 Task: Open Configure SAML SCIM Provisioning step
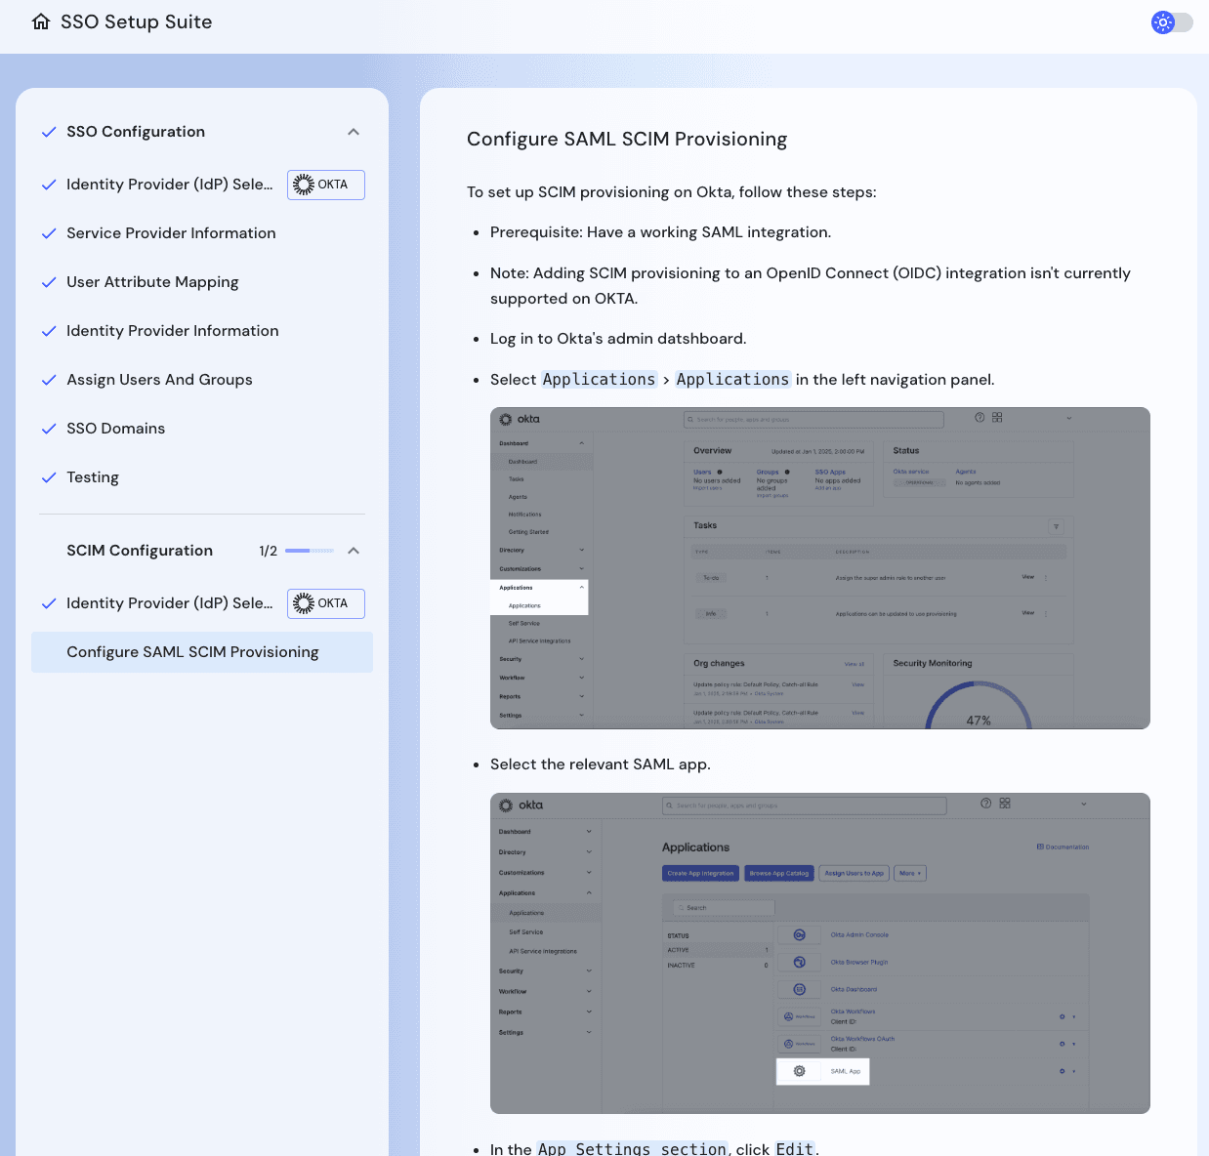(191, 651)
